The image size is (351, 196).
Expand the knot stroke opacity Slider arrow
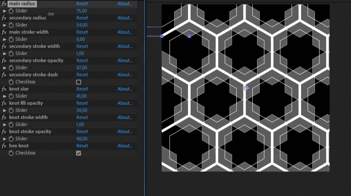click(x=5, y=139)
